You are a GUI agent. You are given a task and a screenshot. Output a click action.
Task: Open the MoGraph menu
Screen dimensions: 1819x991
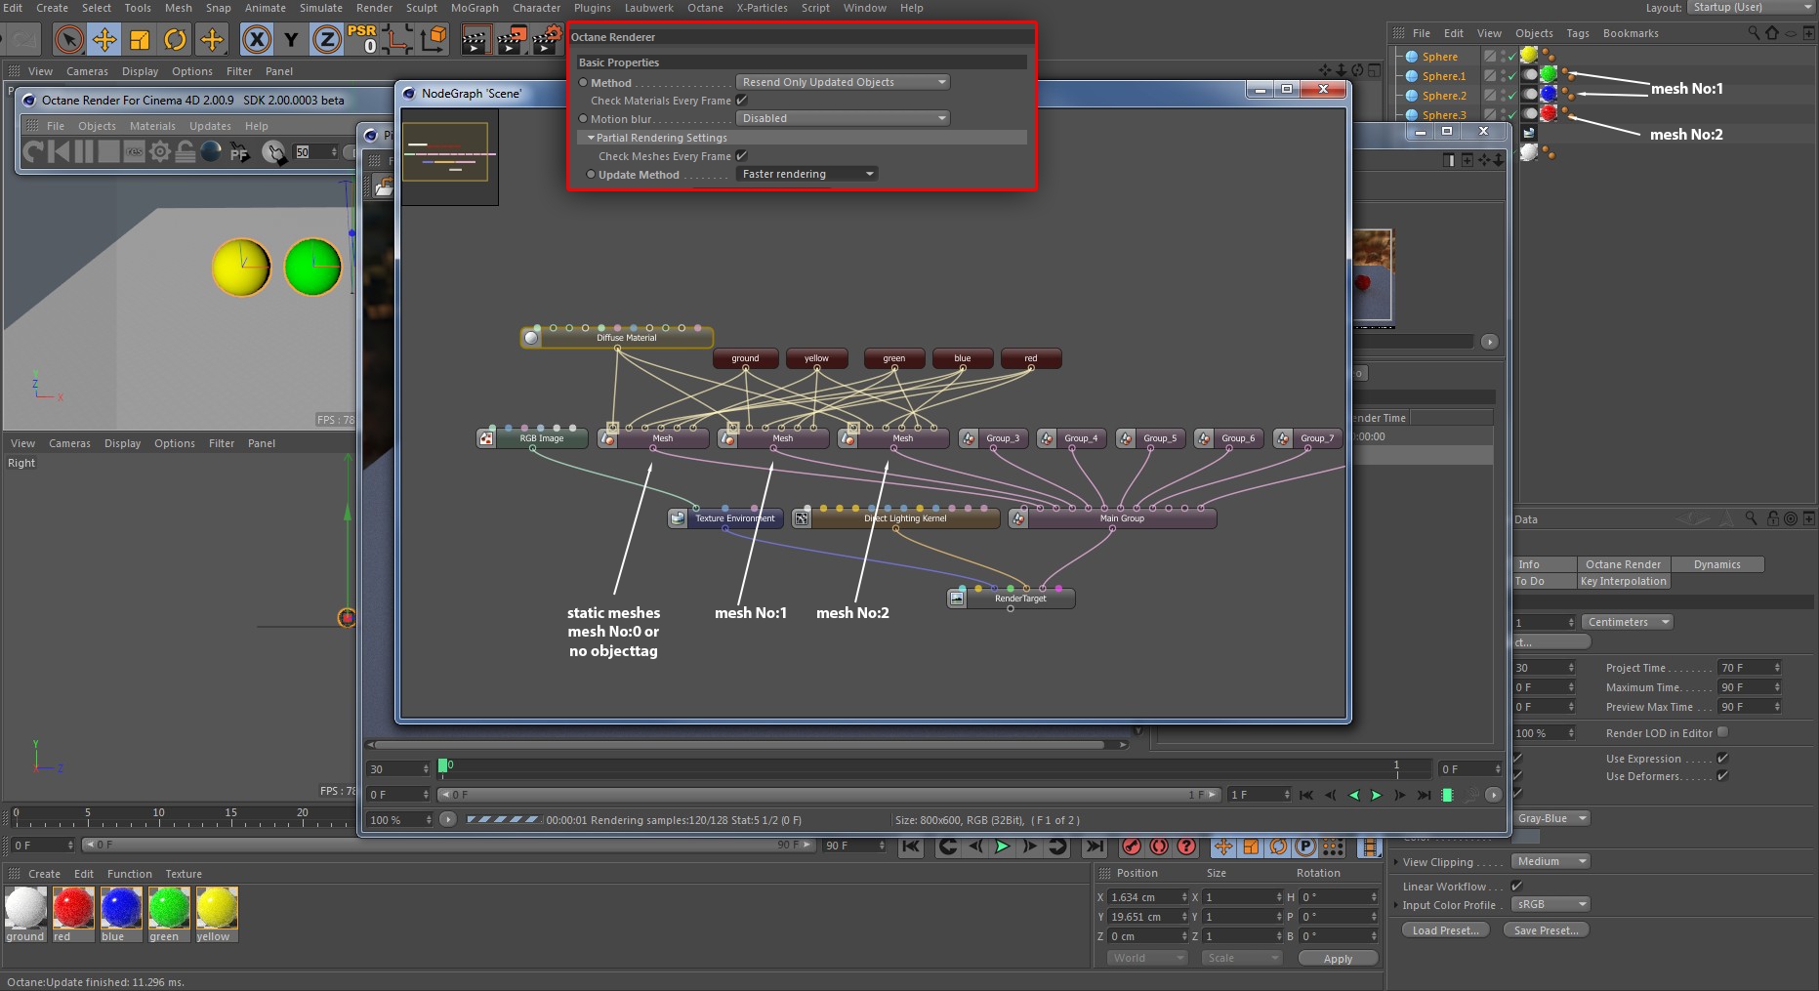coord(475,8)
